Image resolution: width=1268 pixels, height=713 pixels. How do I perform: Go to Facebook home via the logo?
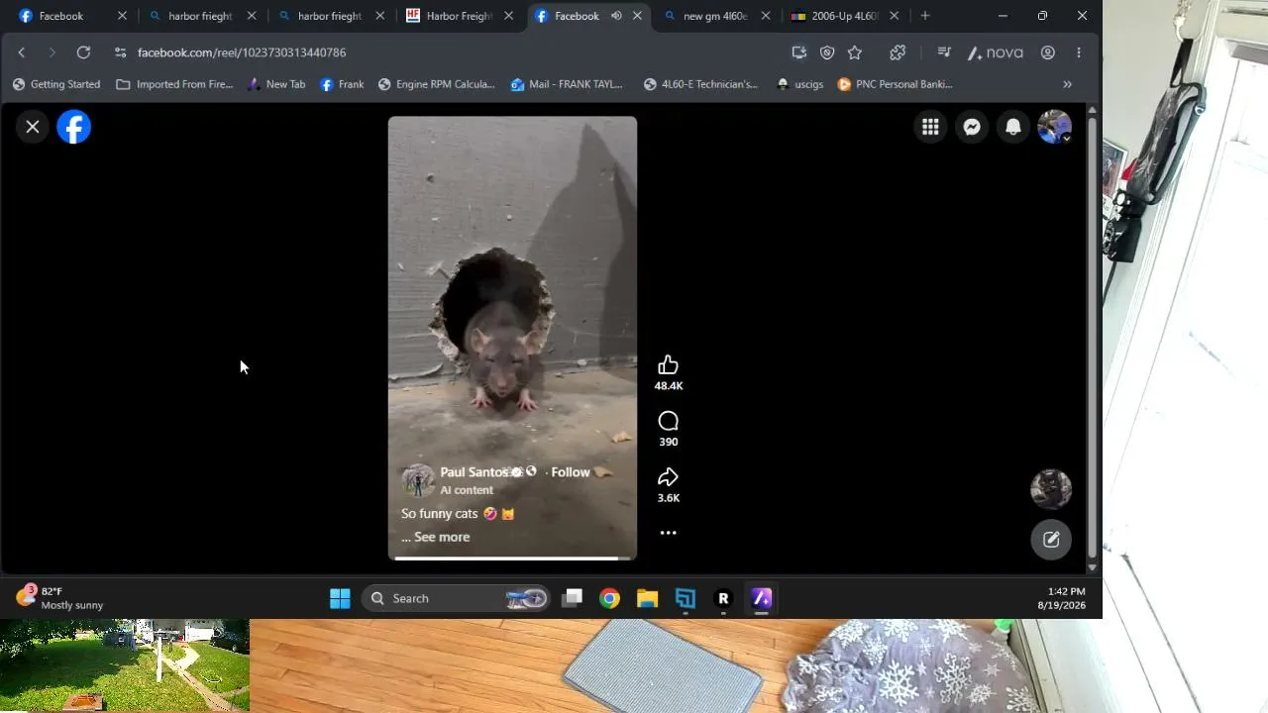74,127
